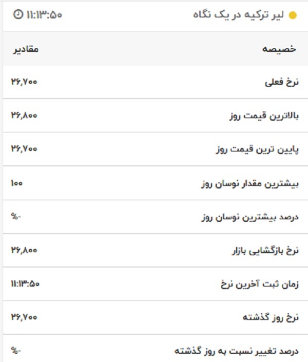308x362 pixels.
Task: Select the "بالاترین قیمت روز" label
Action: coord(263,116)
